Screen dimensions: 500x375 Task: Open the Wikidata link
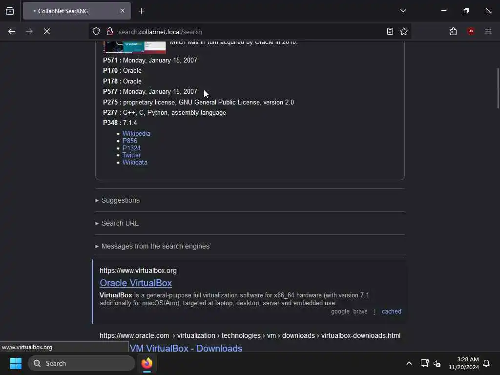point(135,163)
